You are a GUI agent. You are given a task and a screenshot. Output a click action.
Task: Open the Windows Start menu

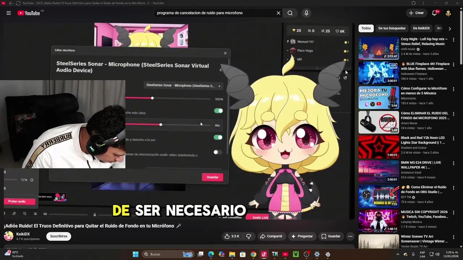click(136, 254)
